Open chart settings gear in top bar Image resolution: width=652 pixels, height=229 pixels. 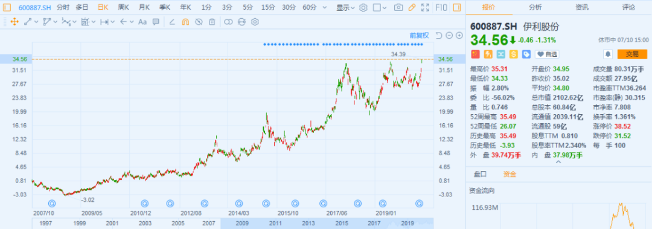[x=363, y=7]
